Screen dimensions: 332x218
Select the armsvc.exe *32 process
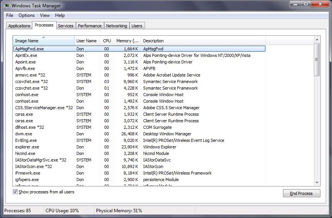[x=139, y=75]
